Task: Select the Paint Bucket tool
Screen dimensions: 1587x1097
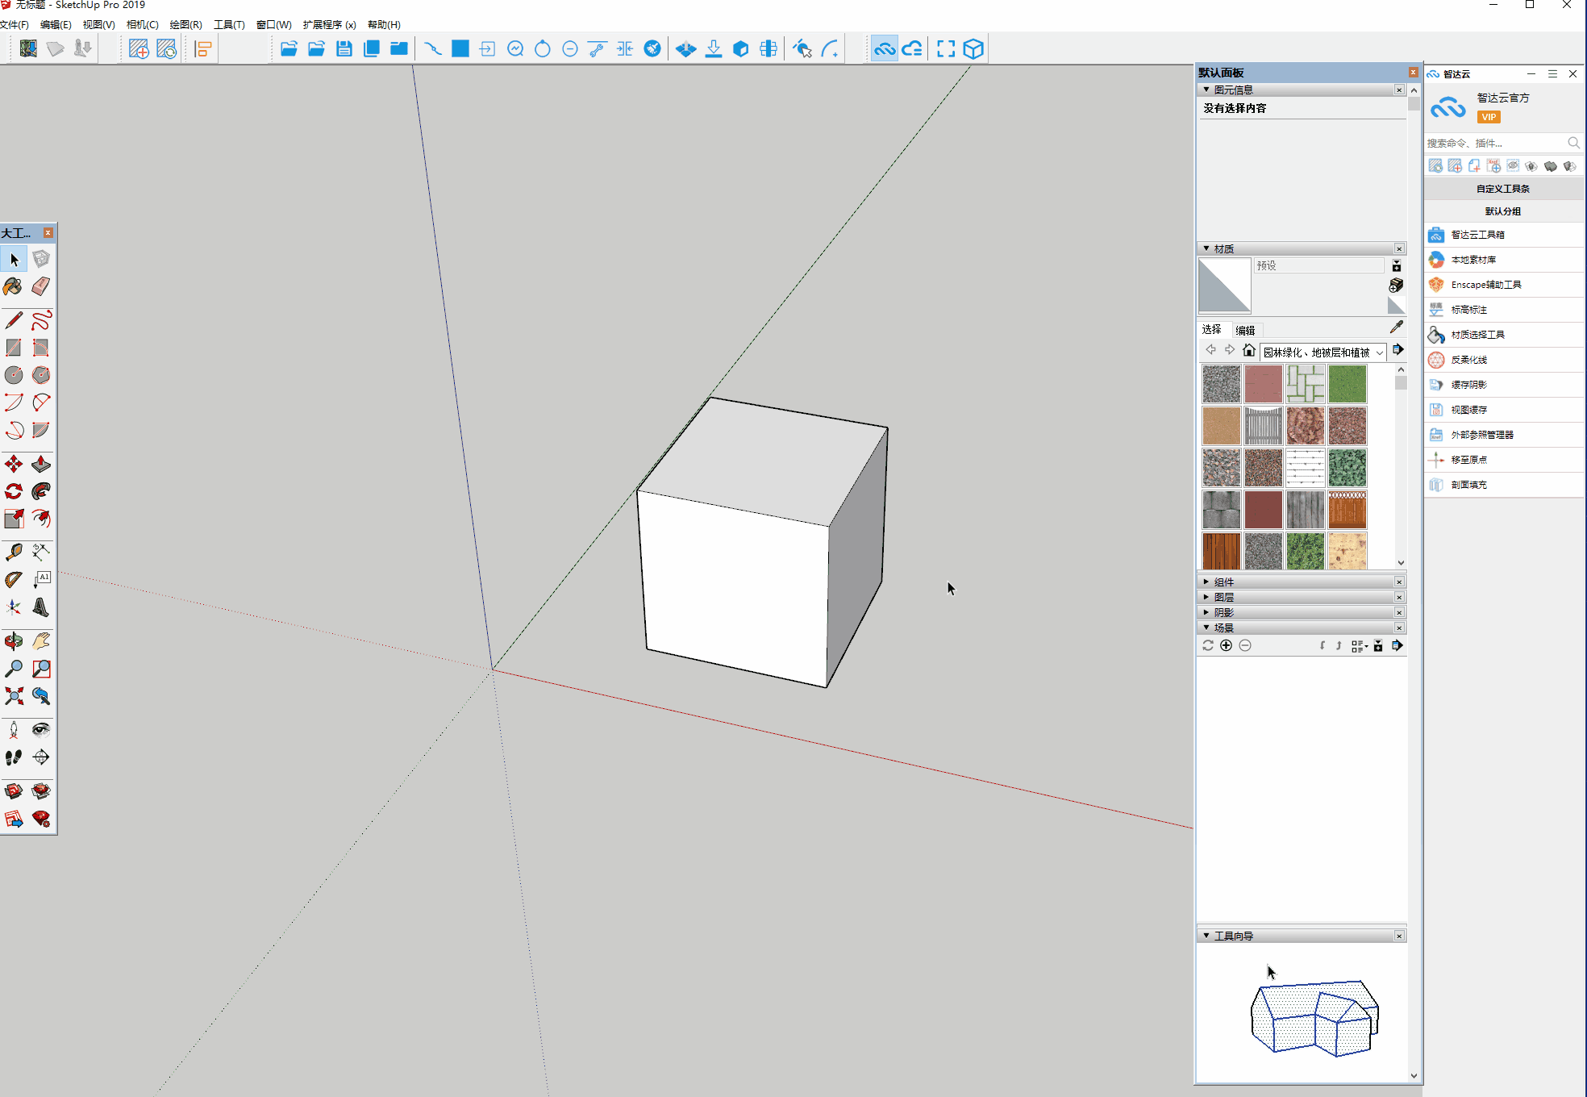Action: click(13, 287)
